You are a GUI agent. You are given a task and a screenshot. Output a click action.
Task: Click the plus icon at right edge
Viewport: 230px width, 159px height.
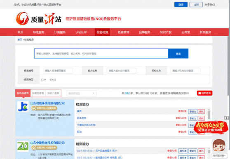point(226,118)
